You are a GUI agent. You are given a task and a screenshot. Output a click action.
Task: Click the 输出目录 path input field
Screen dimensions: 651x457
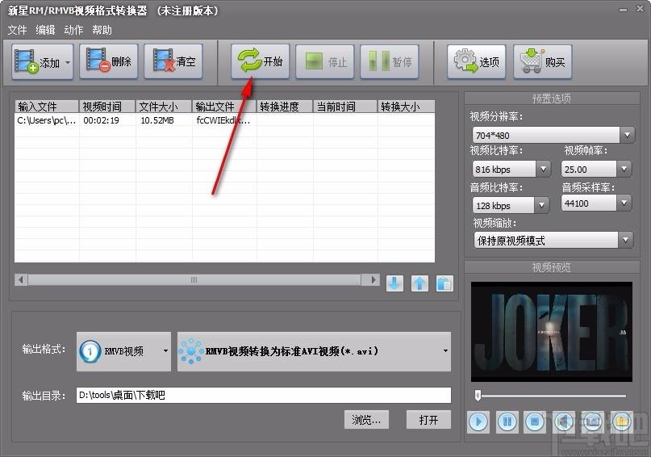click(x=264, y=395)
